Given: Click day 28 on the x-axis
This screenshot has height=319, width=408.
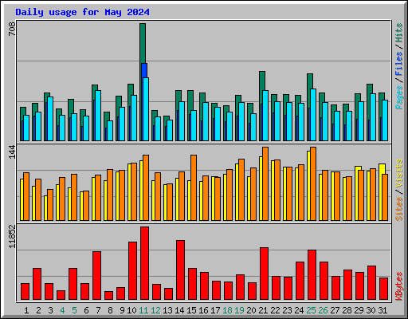Looking at the screenshot, I should [x=347, y=310].
